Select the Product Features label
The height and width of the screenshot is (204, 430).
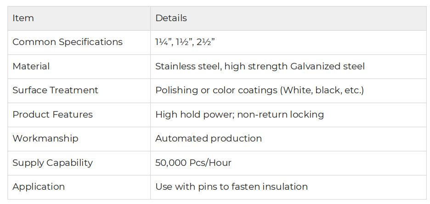pos(53,114)
